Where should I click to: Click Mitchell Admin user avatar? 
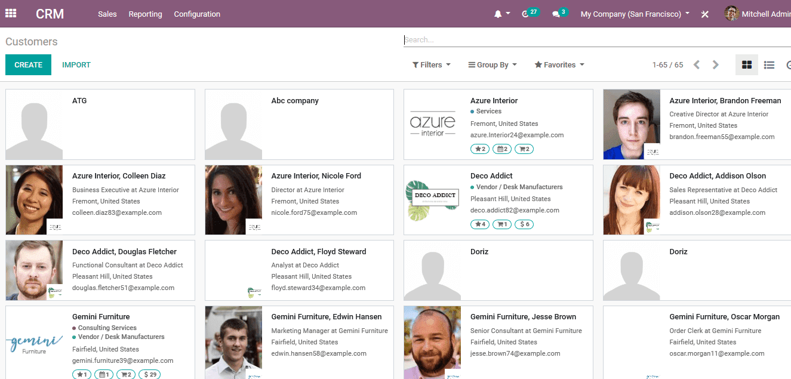(731, 14)
